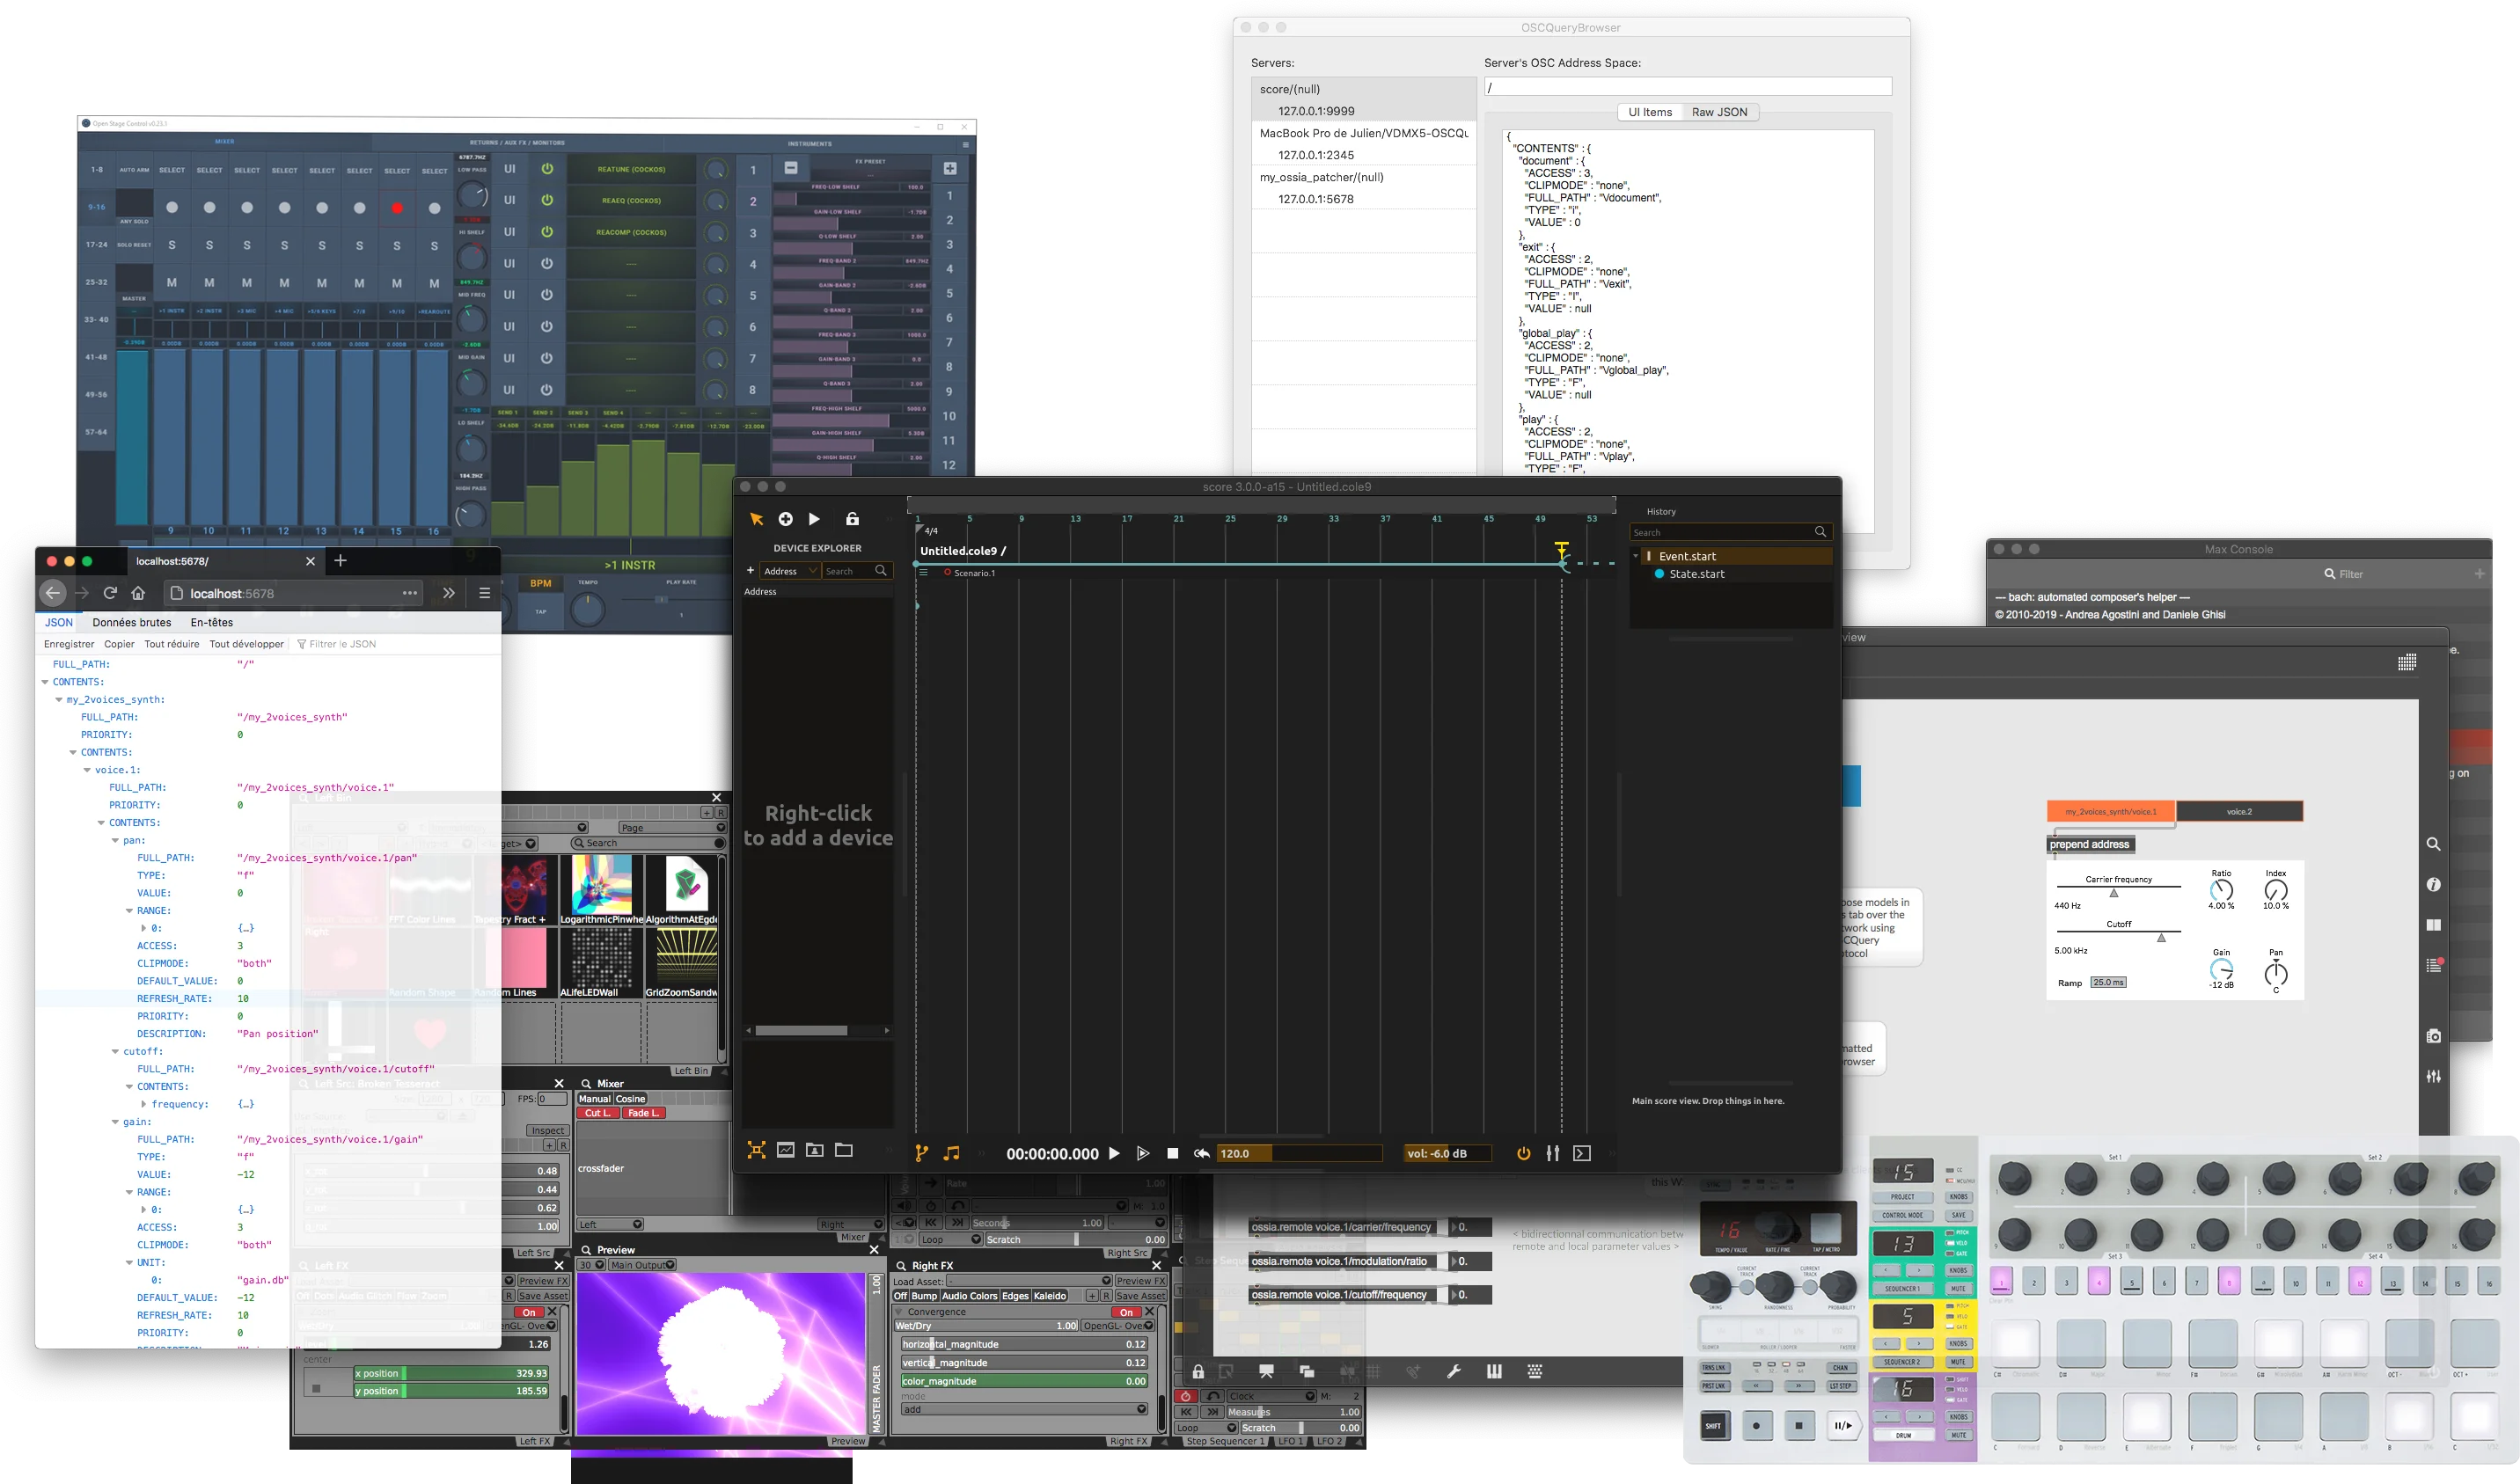
Task: Toggle the red armed record dot in mixer
Action: click(397, 208)
